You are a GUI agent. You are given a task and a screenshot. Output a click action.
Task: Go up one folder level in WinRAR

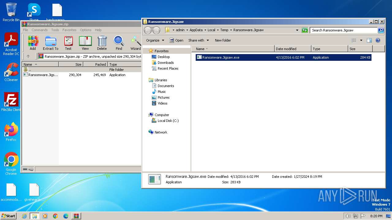click(28, 57)
